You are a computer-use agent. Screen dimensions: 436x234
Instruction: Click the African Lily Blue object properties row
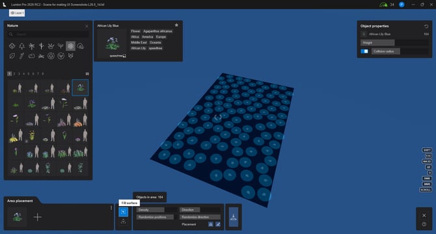point(394,34)
